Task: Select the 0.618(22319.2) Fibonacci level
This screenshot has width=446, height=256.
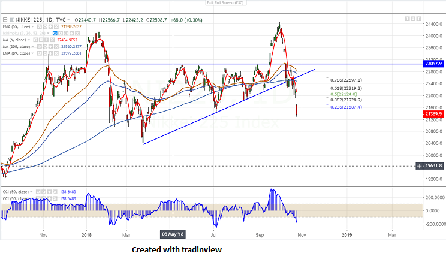Action: click(x=346, y=89)
